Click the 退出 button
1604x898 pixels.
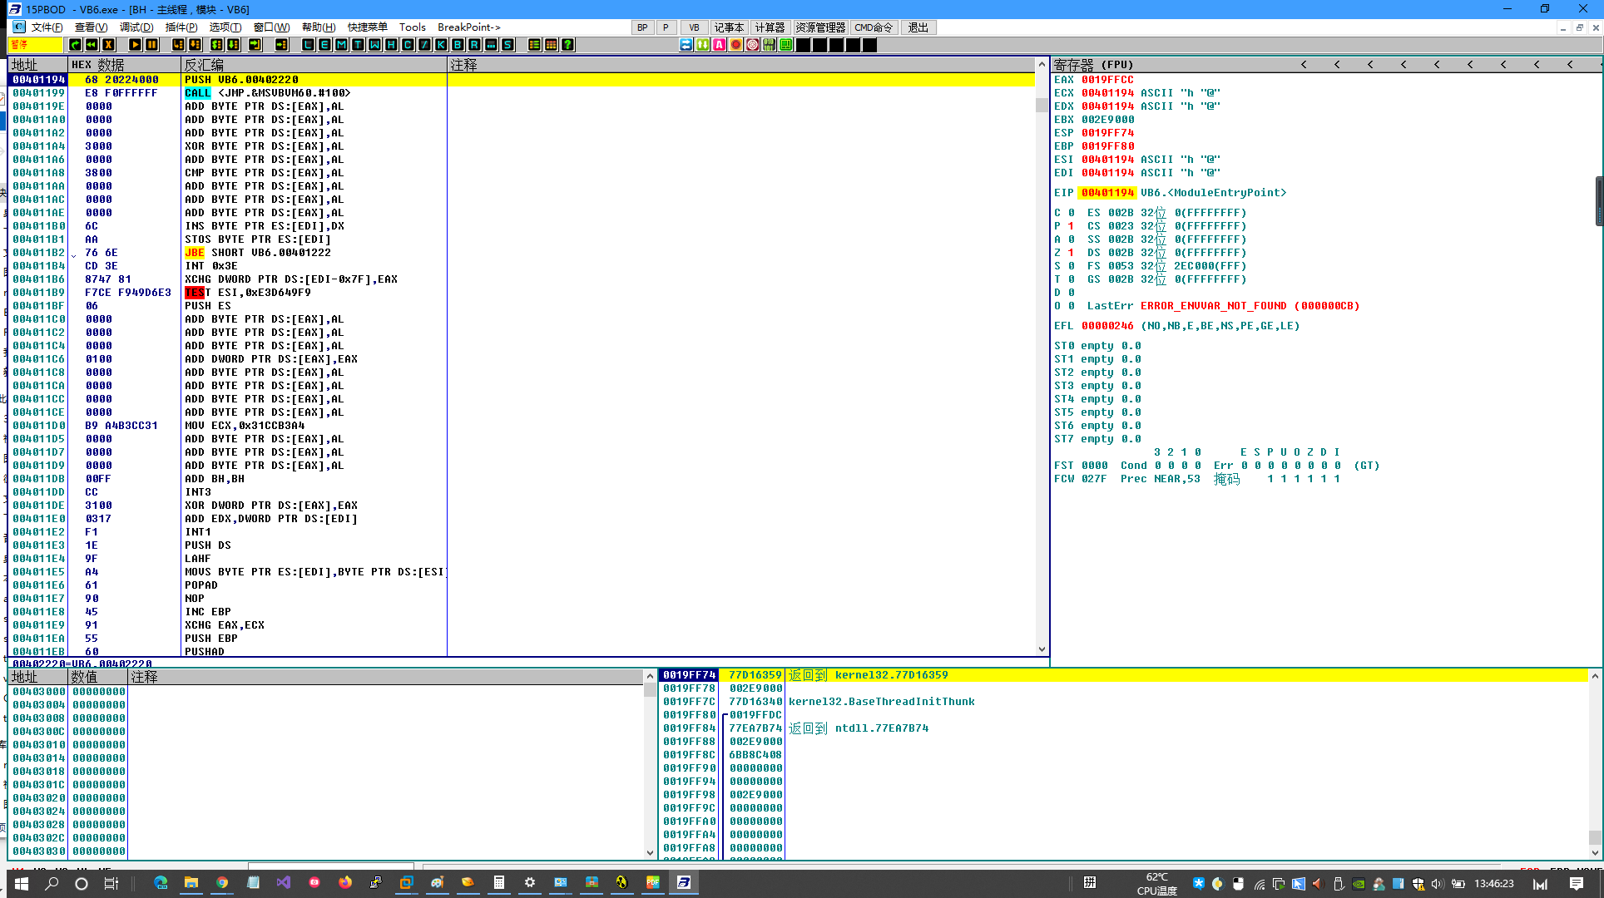(x=918, y=27)
